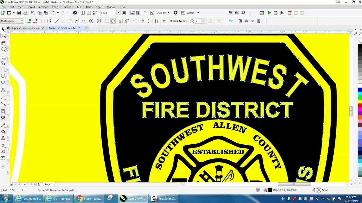
Task: Click the fill color black indicator in status bar
Action: (270, 190)
